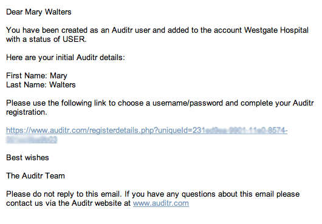Screen dimensions: 322x224
Task: Click the 'username/password' text in instructions
Action: [188, 103]
